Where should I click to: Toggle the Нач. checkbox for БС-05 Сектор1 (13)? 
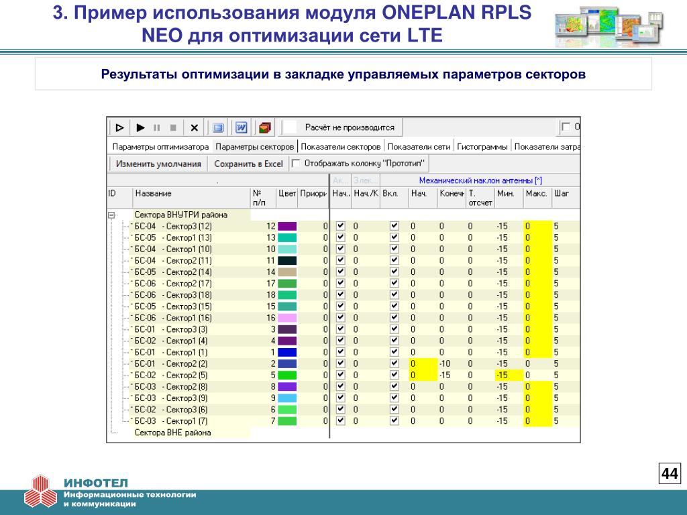coord(340,237)
